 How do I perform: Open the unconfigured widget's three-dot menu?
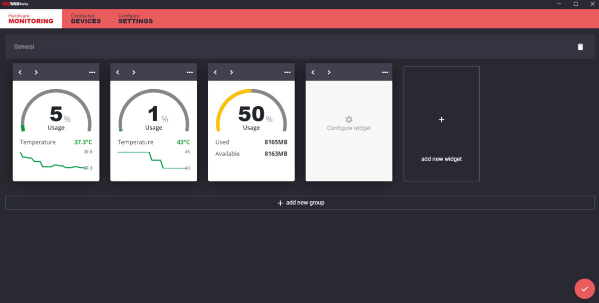385,72
